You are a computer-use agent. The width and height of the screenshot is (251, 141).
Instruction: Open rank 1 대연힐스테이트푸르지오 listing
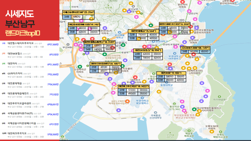pos(30,45)
